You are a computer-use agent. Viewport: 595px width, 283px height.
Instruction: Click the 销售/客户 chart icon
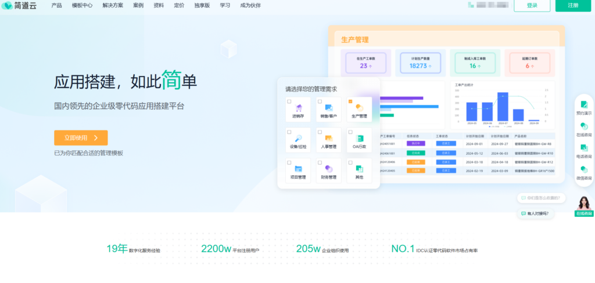click(x=329, y=108)
